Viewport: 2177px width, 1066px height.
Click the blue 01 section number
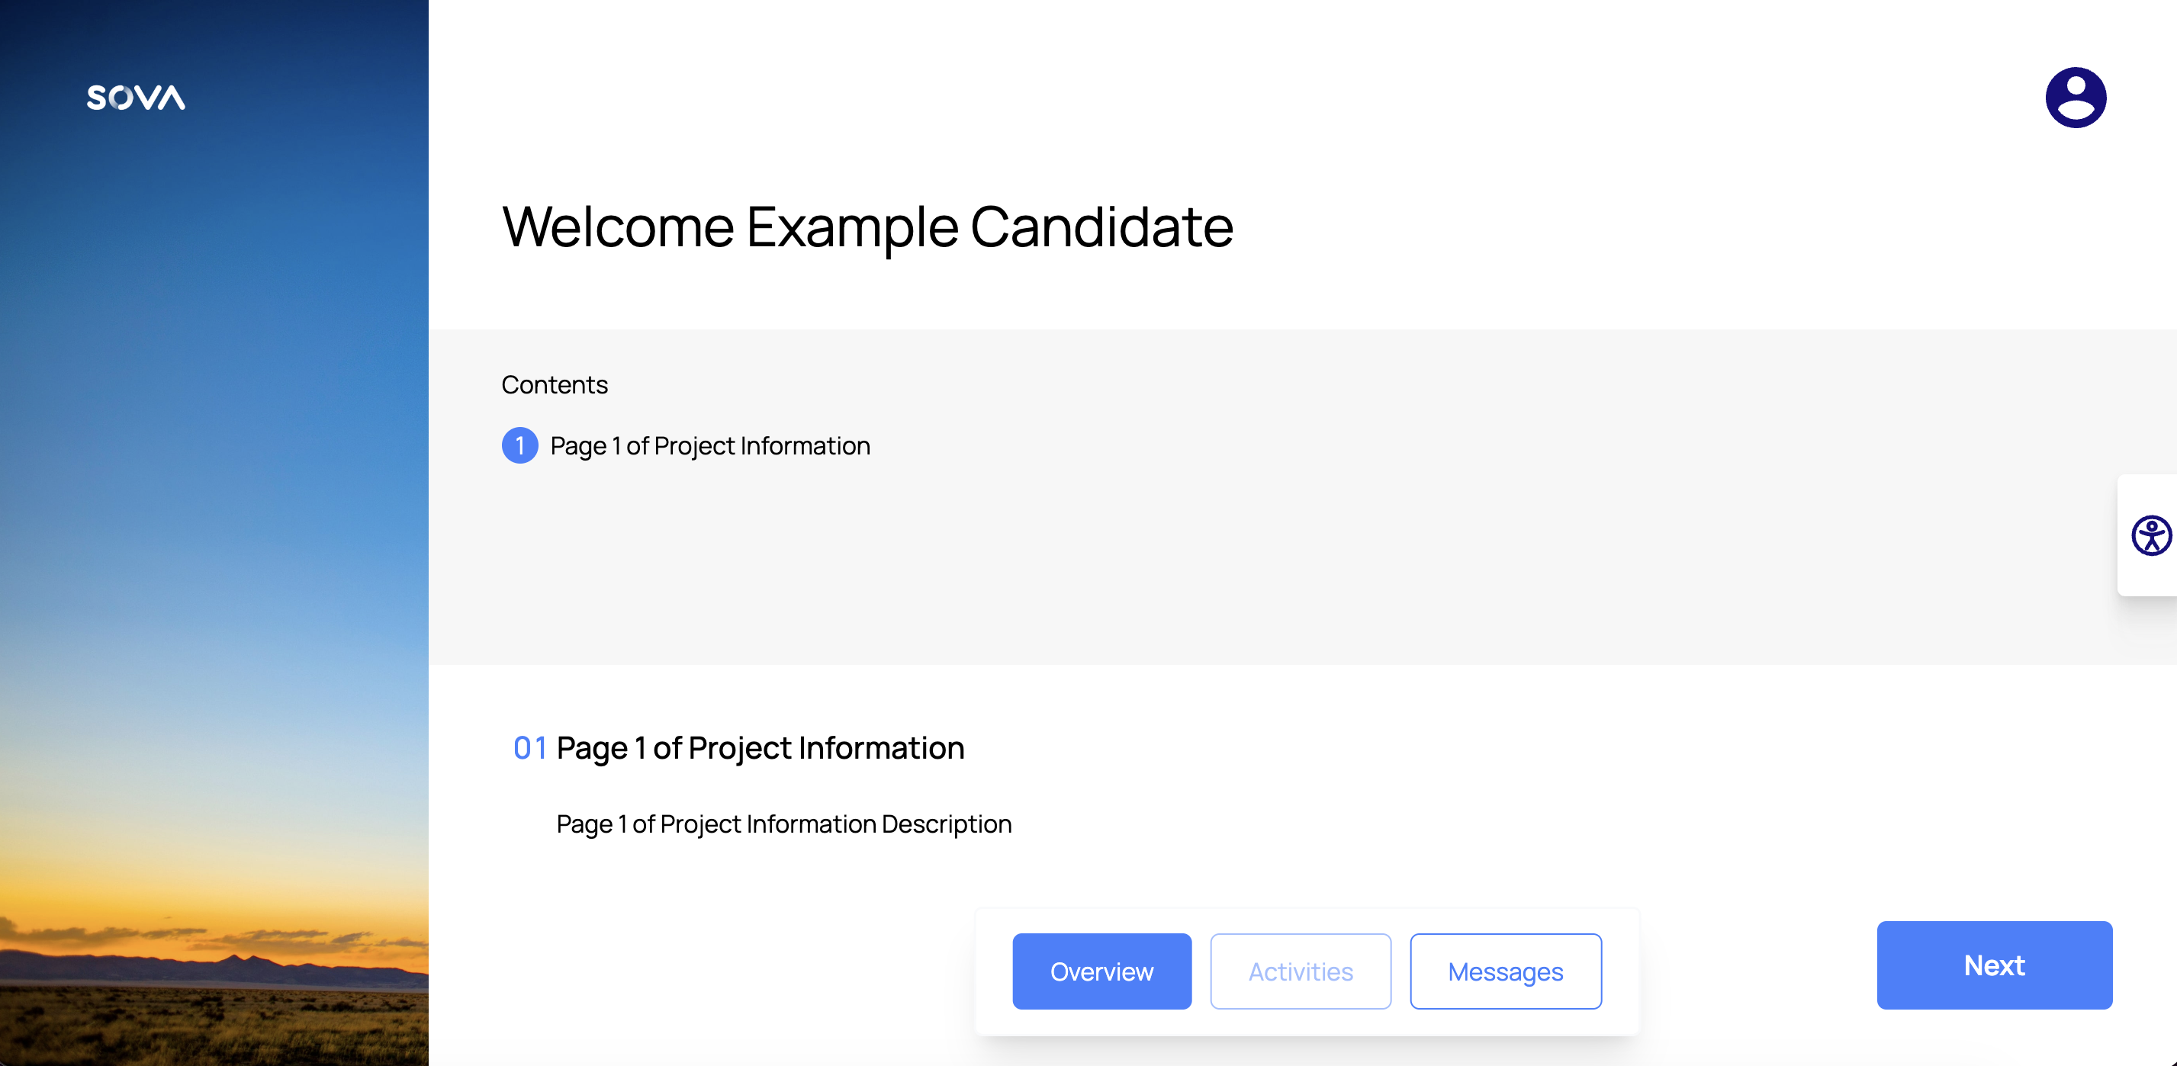pyautogui.click(x=530, y=747)
